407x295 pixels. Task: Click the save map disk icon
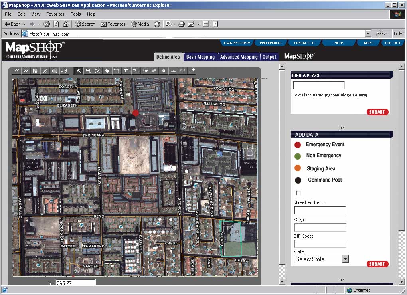tap(36, 71)
